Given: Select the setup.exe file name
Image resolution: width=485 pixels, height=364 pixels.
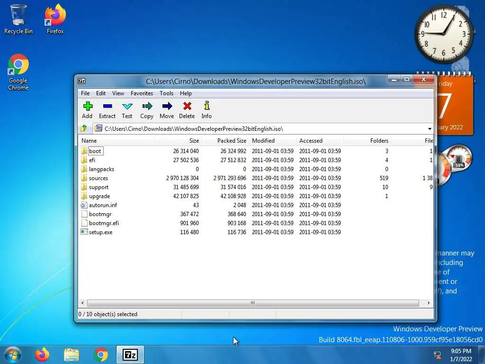Looking at the screenshot, I should pyautogui.click(x=100, y=232).
